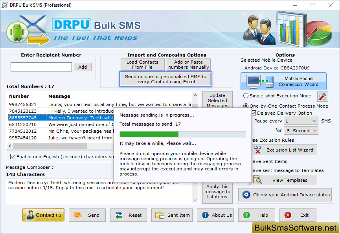Click contact list scroll-up arrow
The height and width of the screenshot is (234, 340).
coord(195,95)
